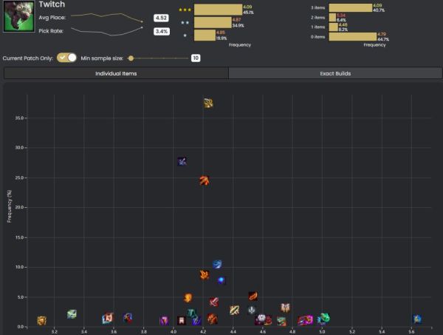Click the Pick Rate value 3.4%
Viewport: 443px width, 335px height.
pyautogui.click(x=161, y=31)
